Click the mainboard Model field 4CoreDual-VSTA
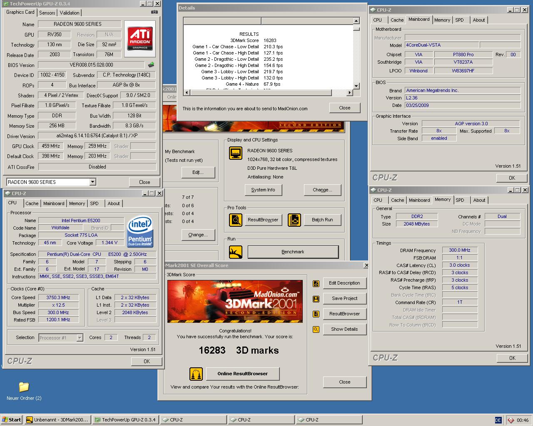Image resolution: width=533 pixels, height=426 pixels. click(x=441, y=45)
